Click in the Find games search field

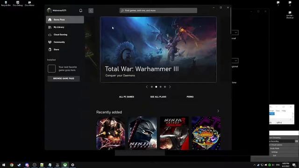[158, 10]
